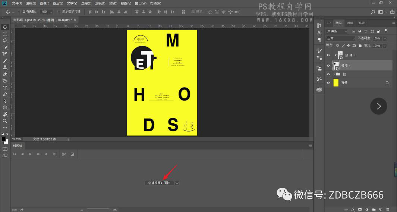
Task: Click the Change Screen Mode icon
Action: pos(5,156)
